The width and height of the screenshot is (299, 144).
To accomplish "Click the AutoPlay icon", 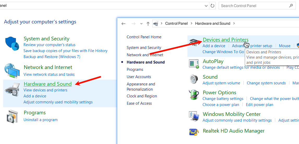I will pyautogui.click(x=194, y=64).
